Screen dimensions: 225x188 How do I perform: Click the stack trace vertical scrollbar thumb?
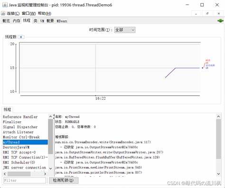pyautogui.click(x=218, y=139)
